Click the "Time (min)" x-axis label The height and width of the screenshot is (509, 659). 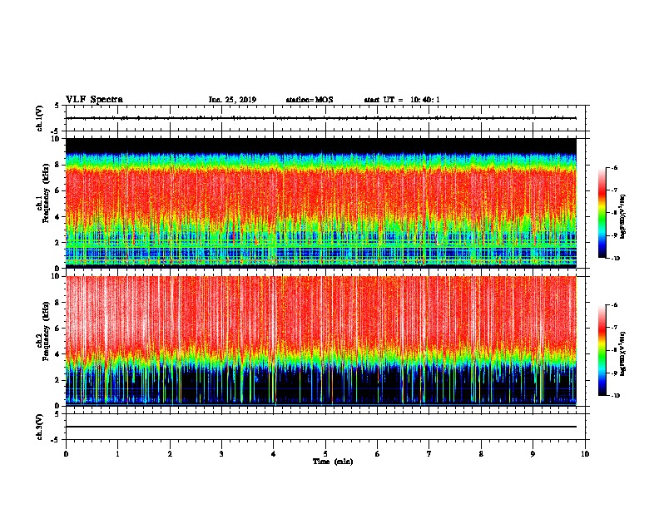[333, 462]
